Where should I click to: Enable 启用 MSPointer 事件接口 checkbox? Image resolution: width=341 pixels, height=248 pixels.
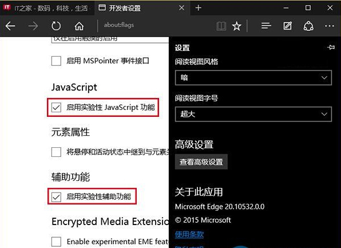[x=56, y=61]
